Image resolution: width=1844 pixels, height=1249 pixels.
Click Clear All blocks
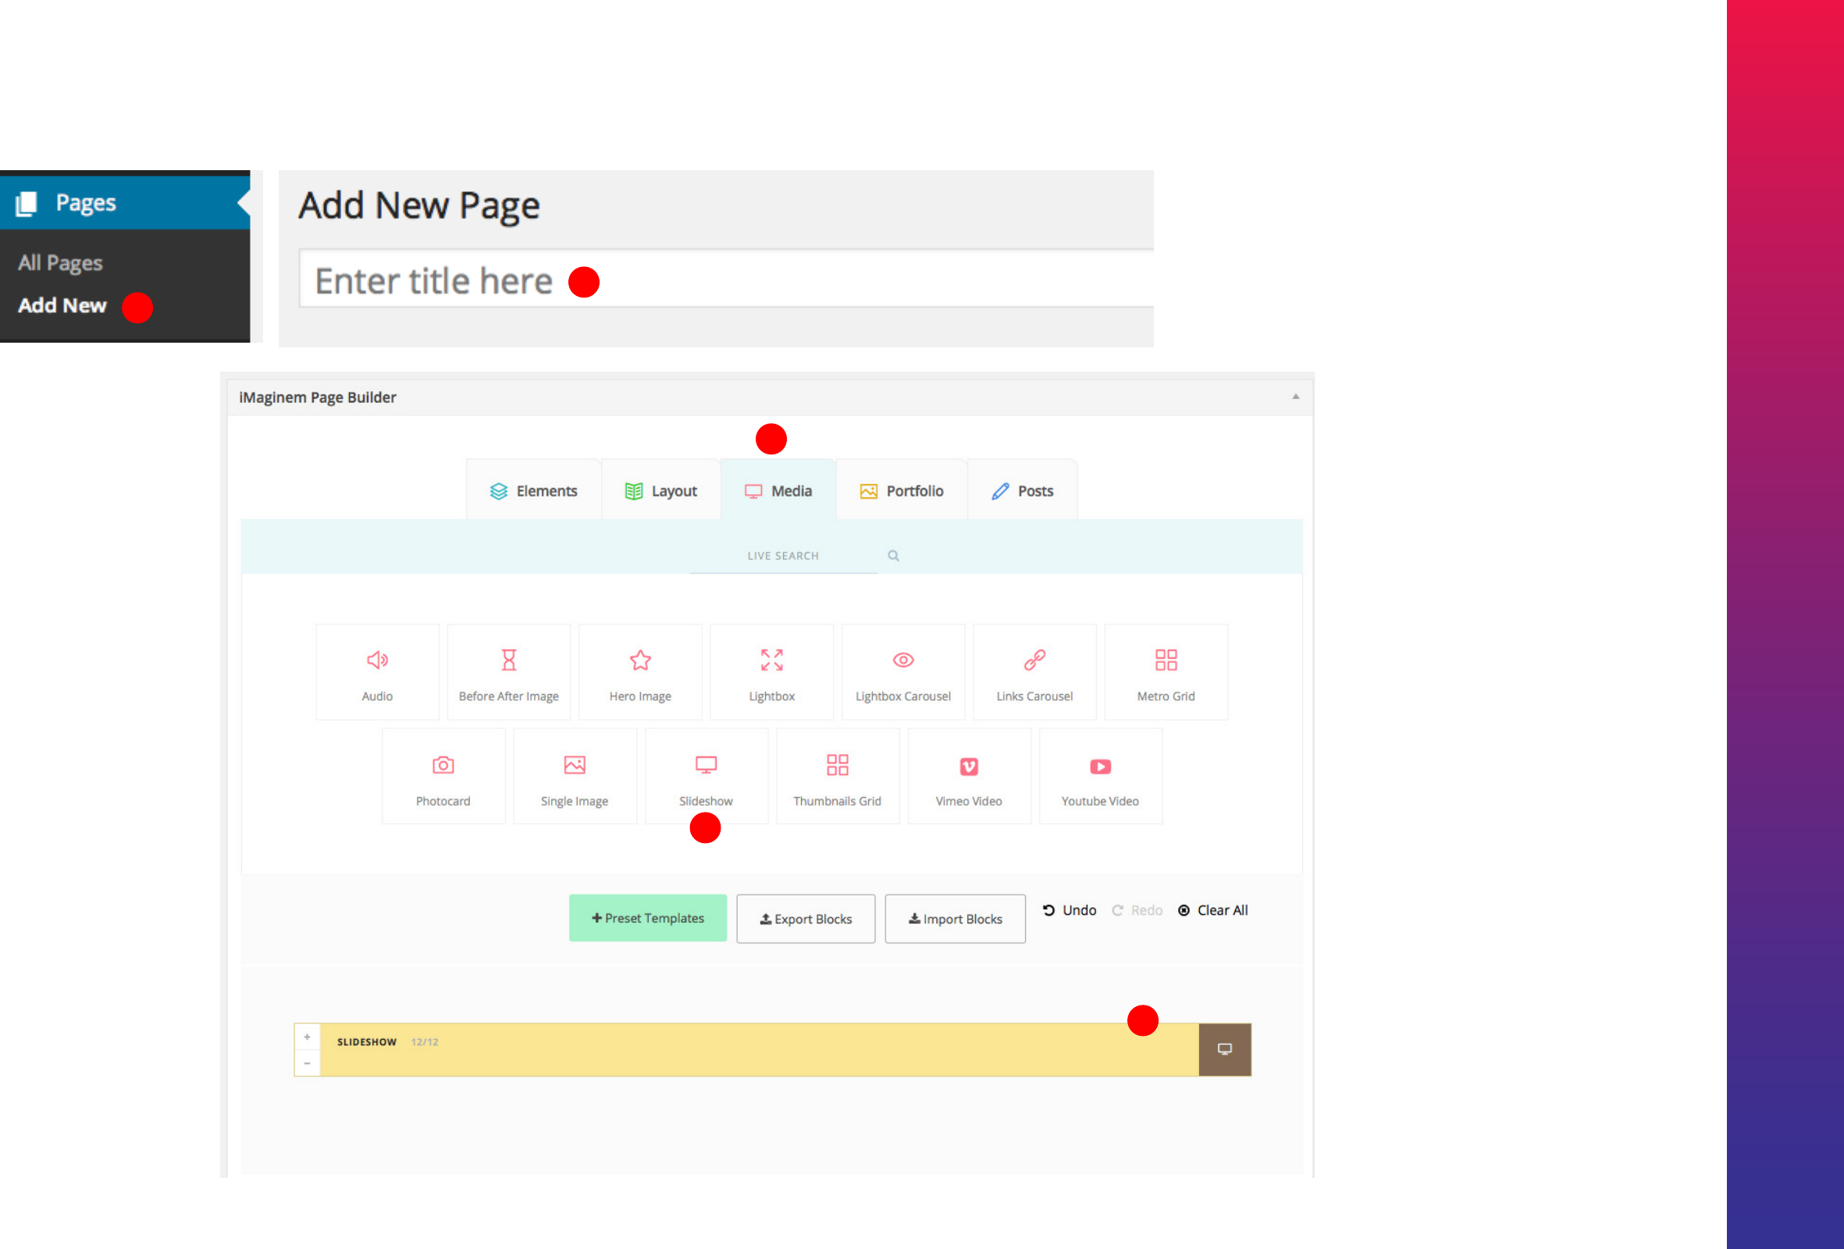click(1212, 910)
